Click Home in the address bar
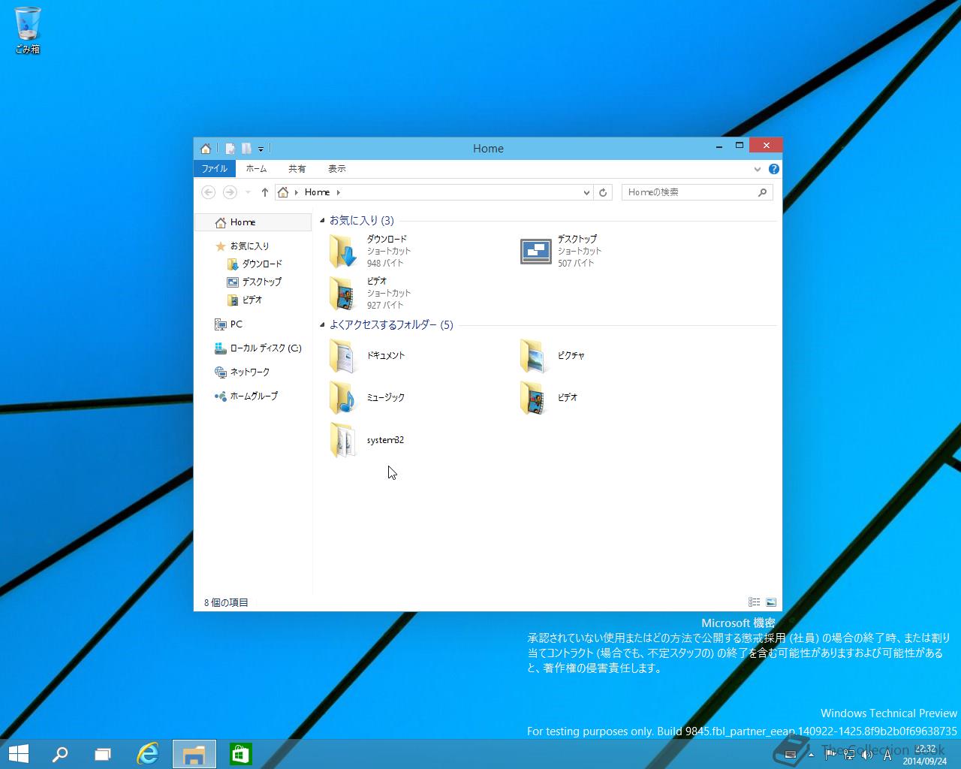 click(317, 192)
